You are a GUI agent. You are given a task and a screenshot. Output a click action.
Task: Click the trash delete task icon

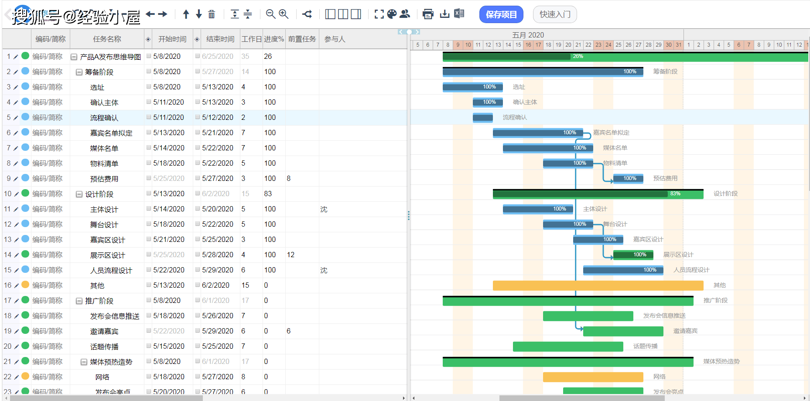212,14
